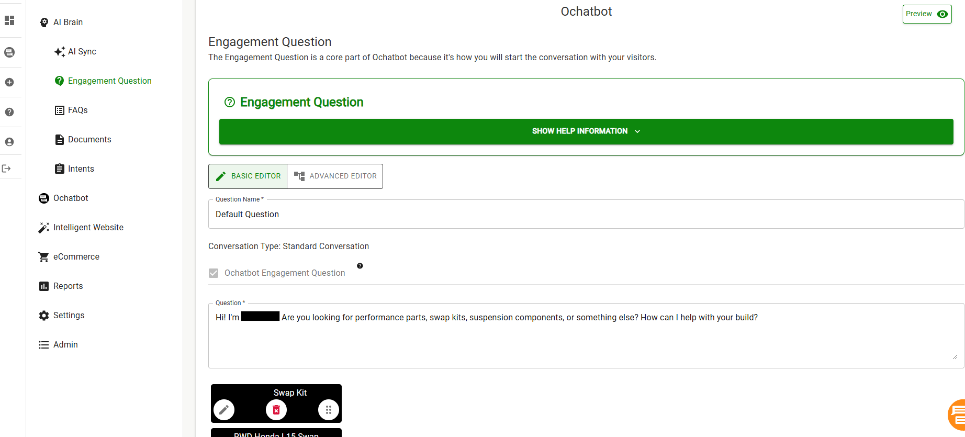
Task: Click the eCommerce shopping cart icon
Action: [x=44, y=257]
